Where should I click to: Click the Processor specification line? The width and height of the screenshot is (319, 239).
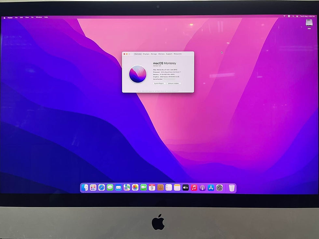pos(167,72)
